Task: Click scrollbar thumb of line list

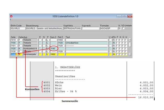Action: tap(130, 44)
